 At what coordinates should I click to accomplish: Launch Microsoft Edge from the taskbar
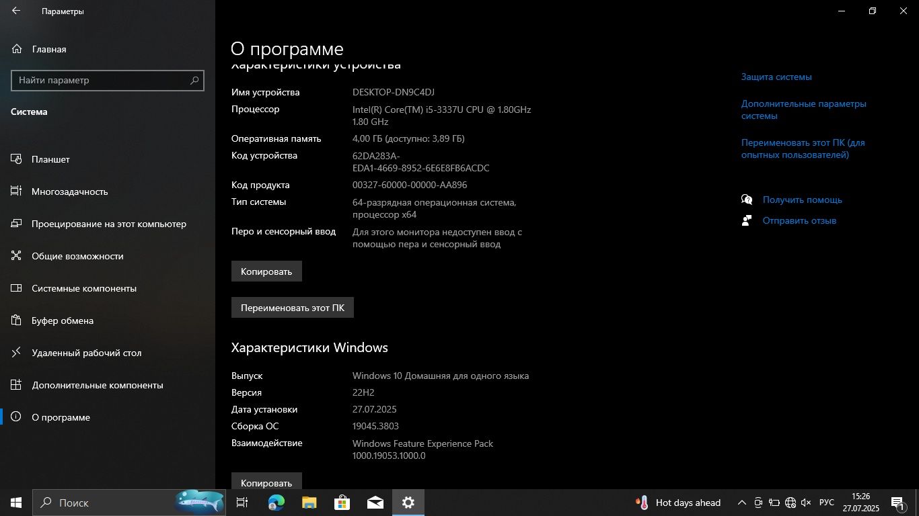tap(276, 503)
